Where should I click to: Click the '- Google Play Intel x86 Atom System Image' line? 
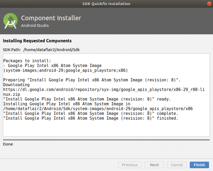pos(52,66)
